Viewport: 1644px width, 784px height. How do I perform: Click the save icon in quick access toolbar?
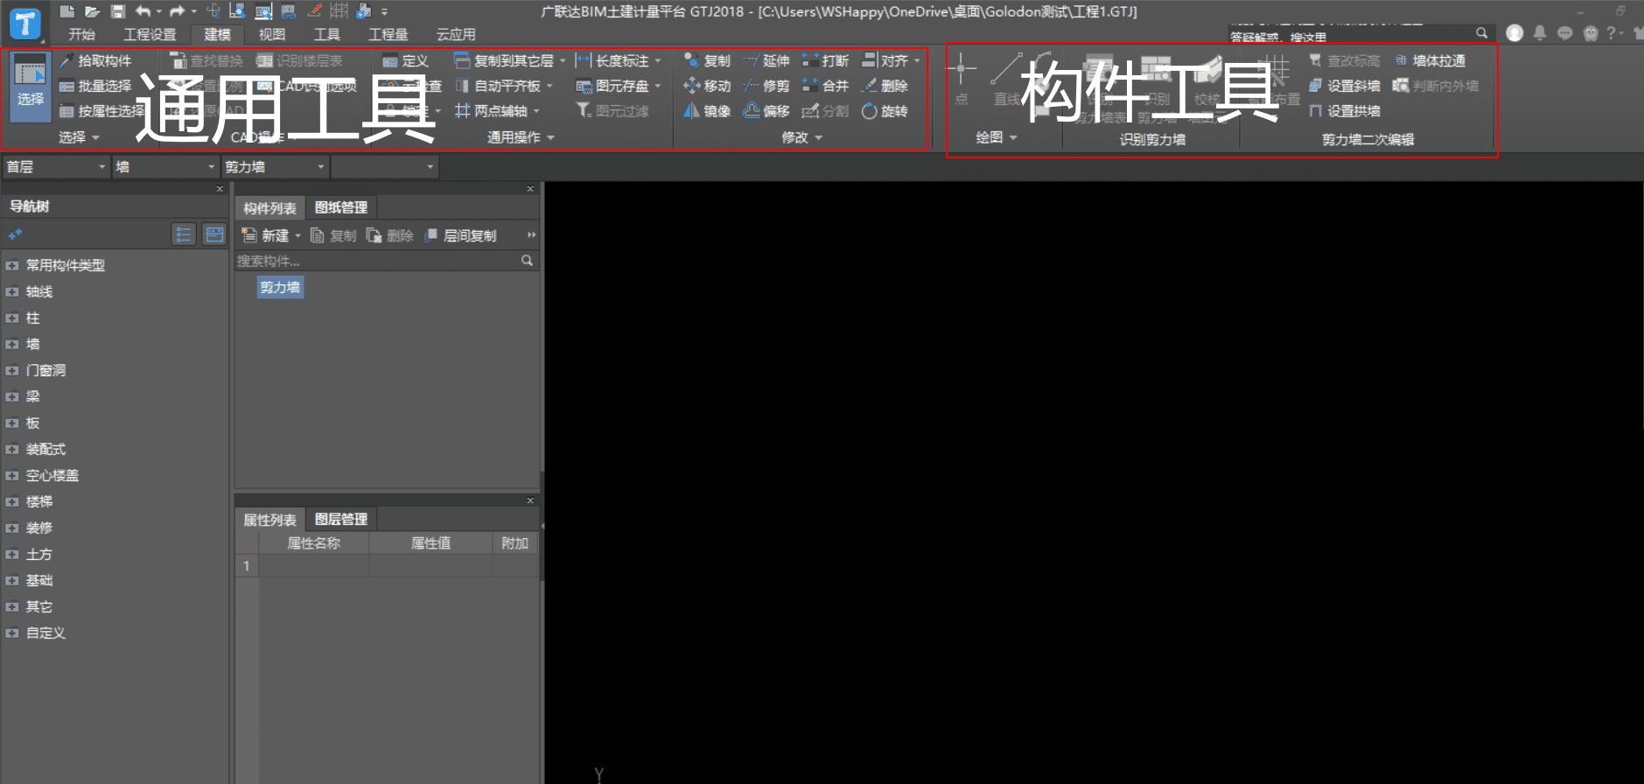[118, 11]
